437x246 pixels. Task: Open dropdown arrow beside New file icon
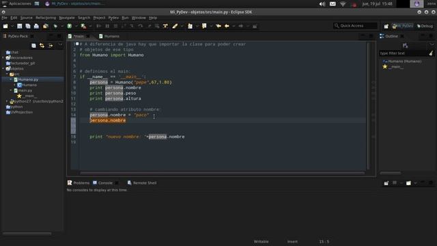click(12, 26)
